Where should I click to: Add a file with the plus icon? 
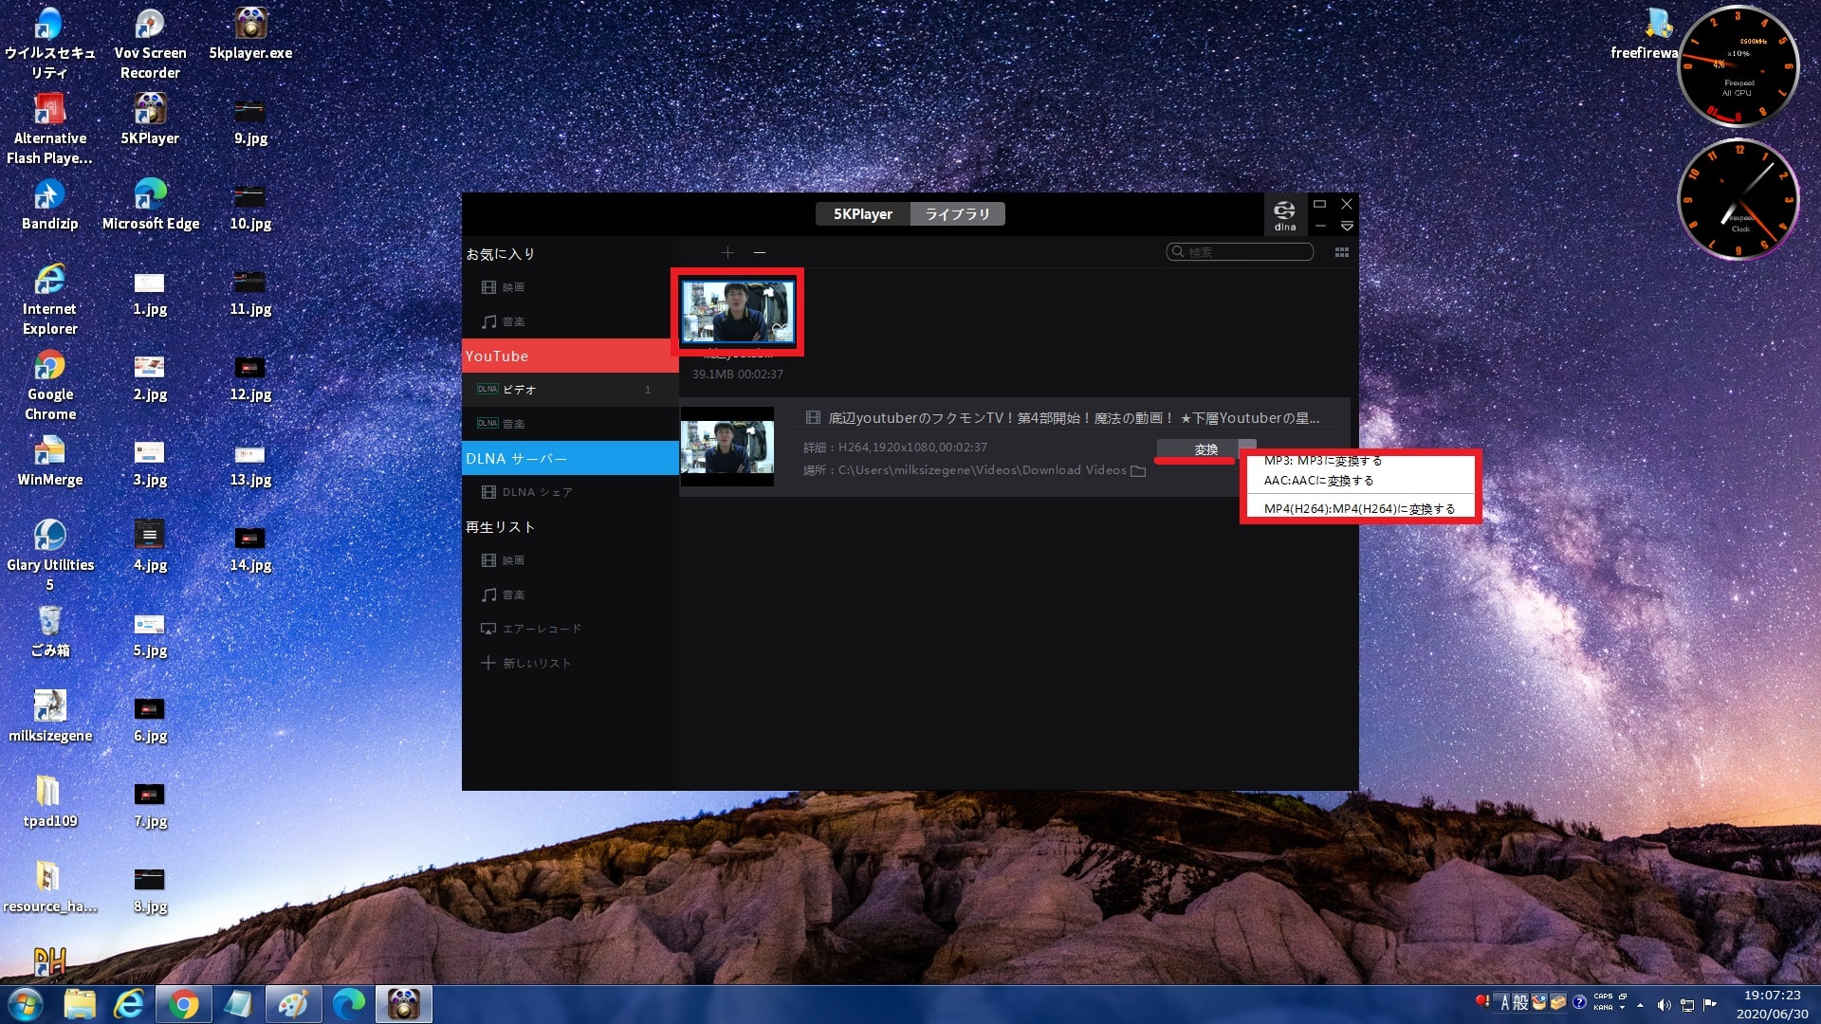click(727, 252)
